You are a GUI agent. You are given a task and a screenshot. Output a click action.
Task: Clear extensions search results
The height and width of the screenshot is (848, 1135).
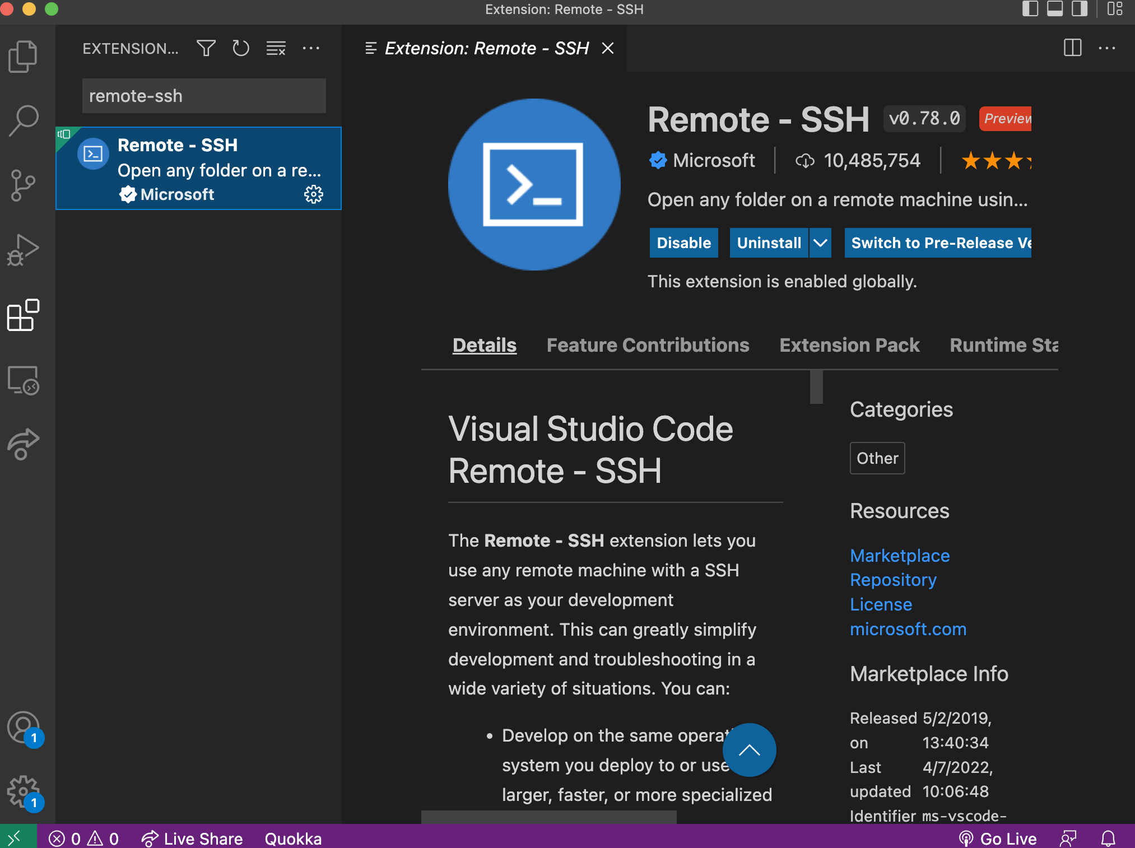click(x=276, y=49)
